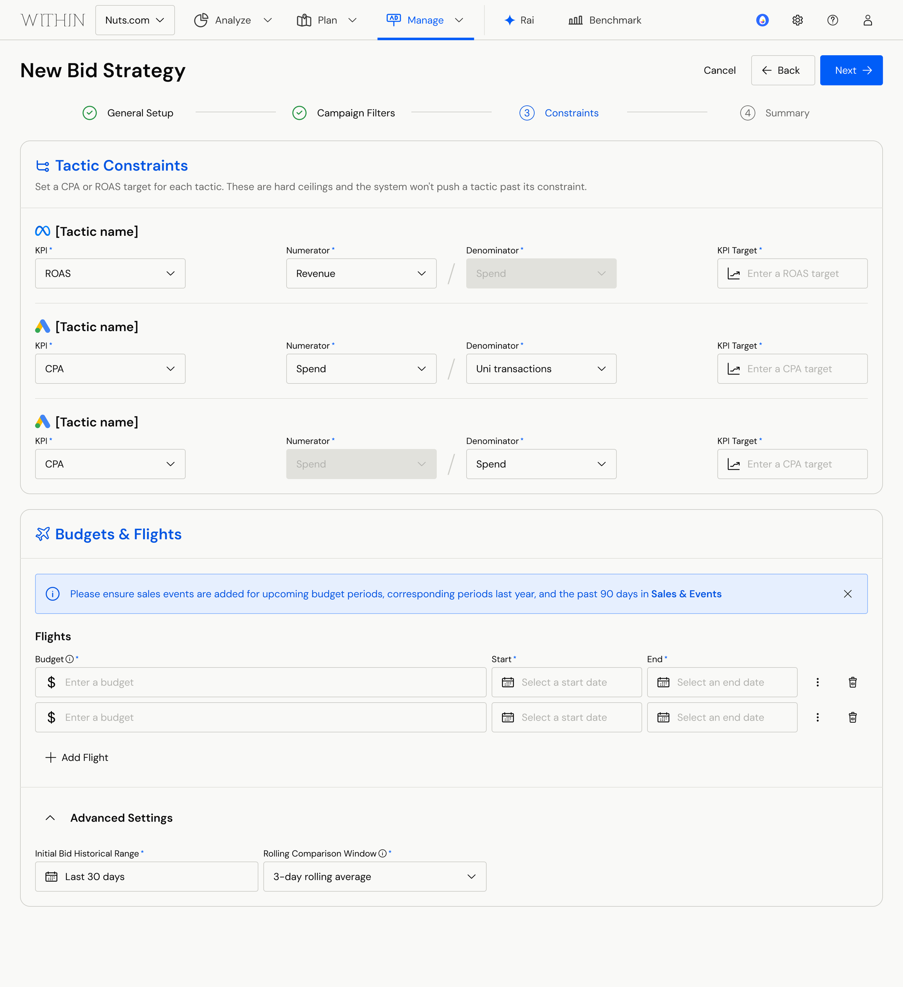
Task: Open more options for second flight
Action: [x=817, y=717]
